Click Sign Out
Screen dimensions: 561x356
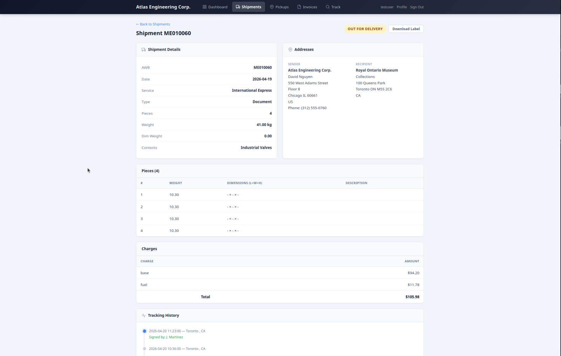pos(417,7)
